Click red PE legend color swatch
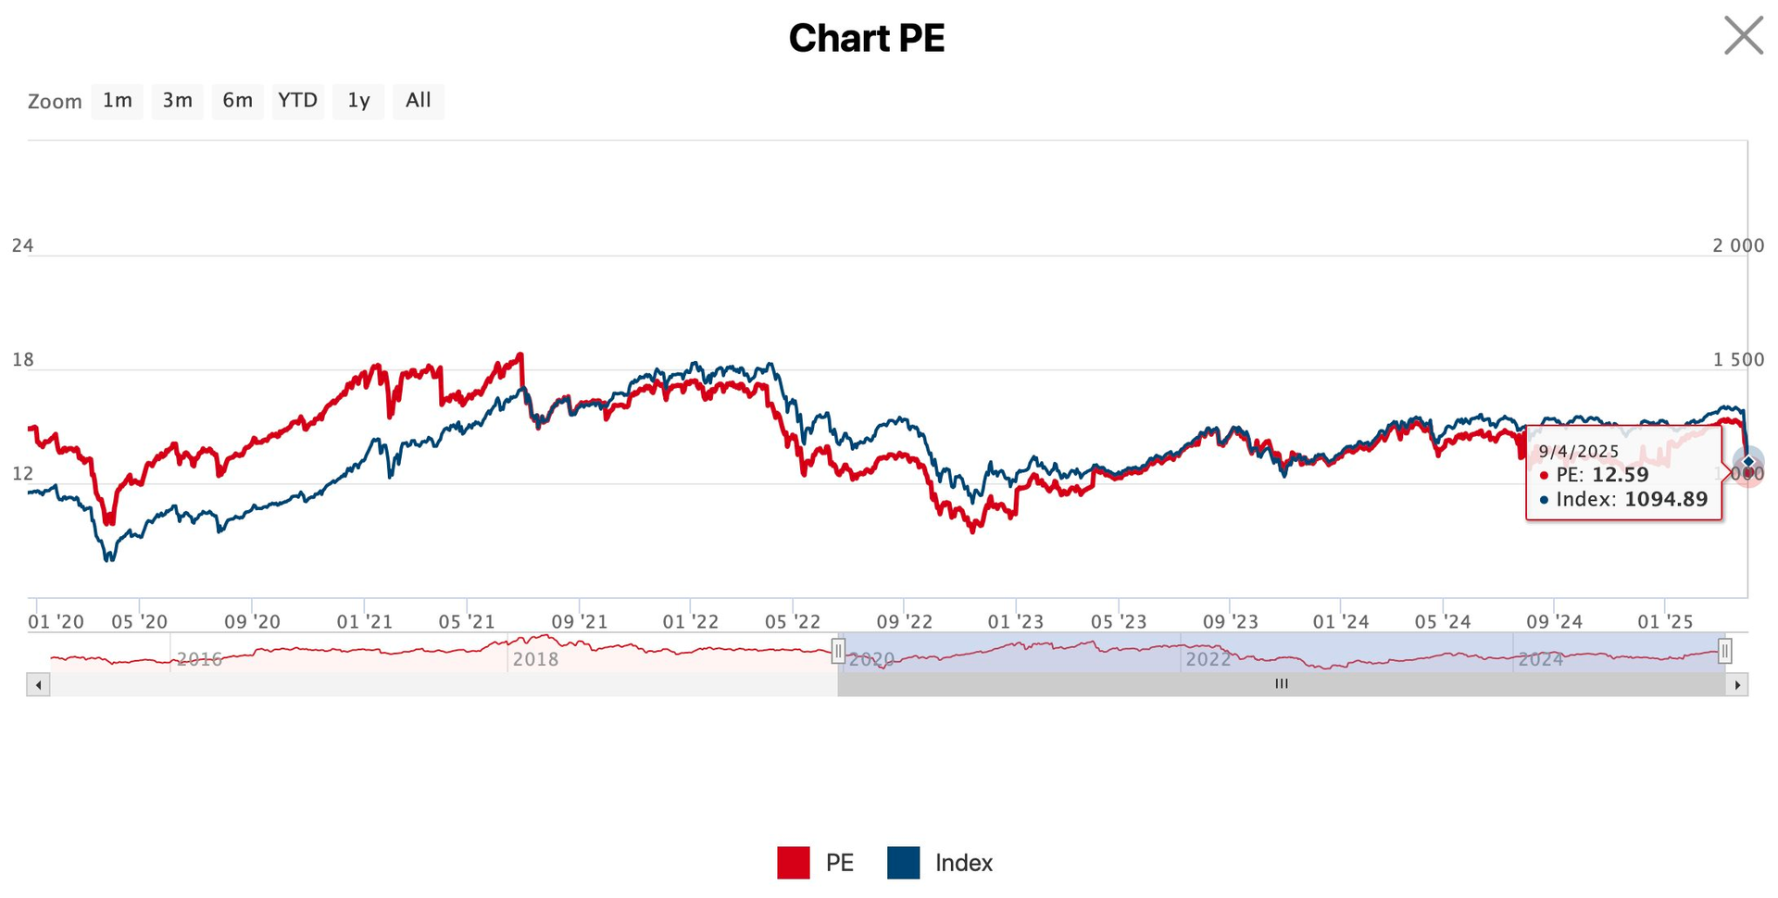 point(794,863)
